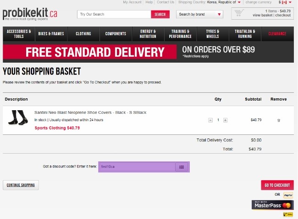Click the probikekit.ca logo
This screenshot has width=298, height=219.
tap(30, 14)
